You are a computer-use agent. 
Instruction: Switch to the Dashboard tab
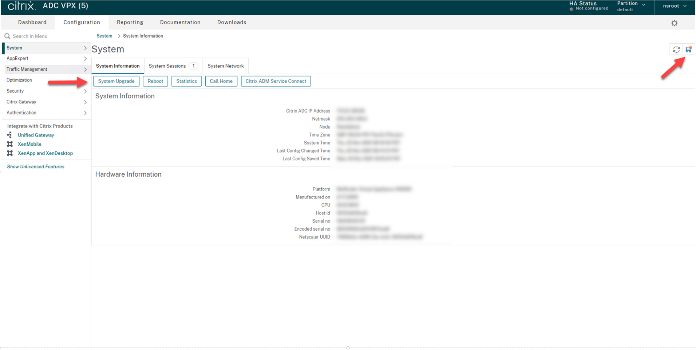point(32,22)
